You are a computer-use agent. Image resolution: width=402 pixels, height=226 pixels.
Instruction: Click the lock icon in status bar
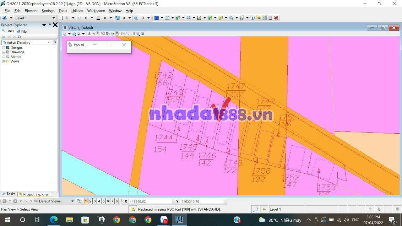[x=264, y=209]
